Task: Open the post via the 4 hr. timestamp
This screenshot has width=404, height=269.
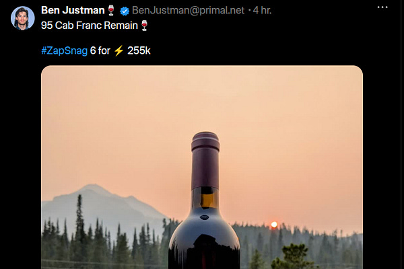Action: (262, 10)
